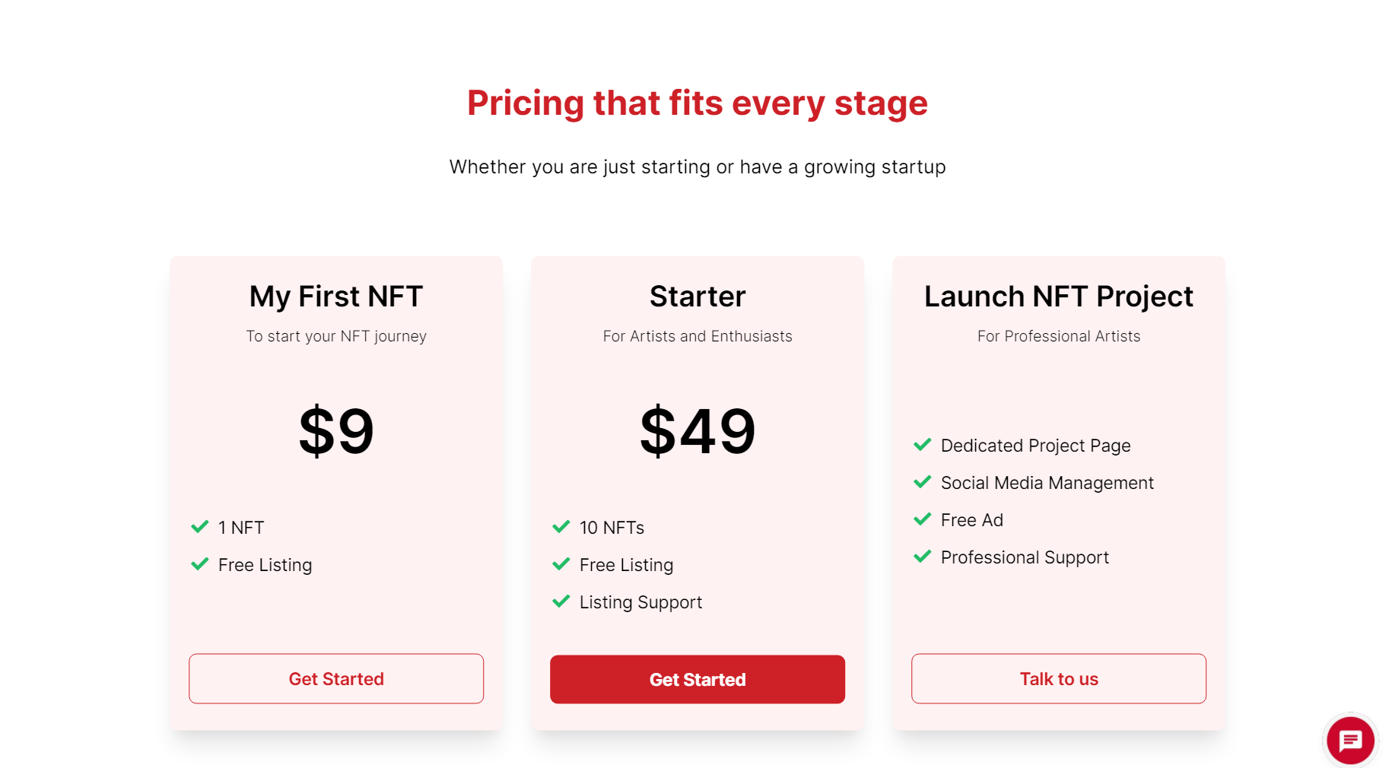Viewport: 1392px width, 768px height.
Task: Click checkmark next to Listing Support
Action: coord(561,601)
